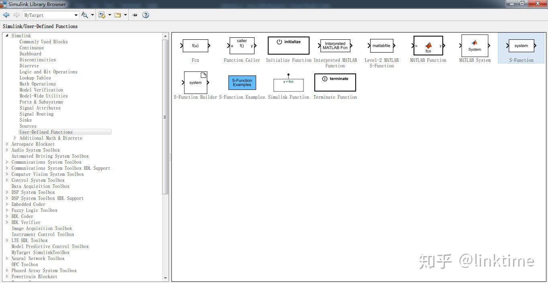Screen dimensions: 548x283
Task: Expand the Aerospace Blockset node
Action: coord(7,144)
